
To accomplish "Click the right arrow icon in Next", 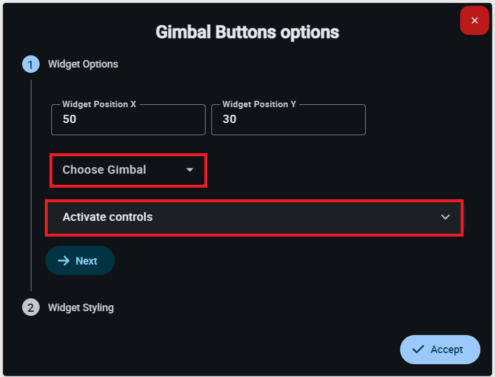I will [64, 260].
